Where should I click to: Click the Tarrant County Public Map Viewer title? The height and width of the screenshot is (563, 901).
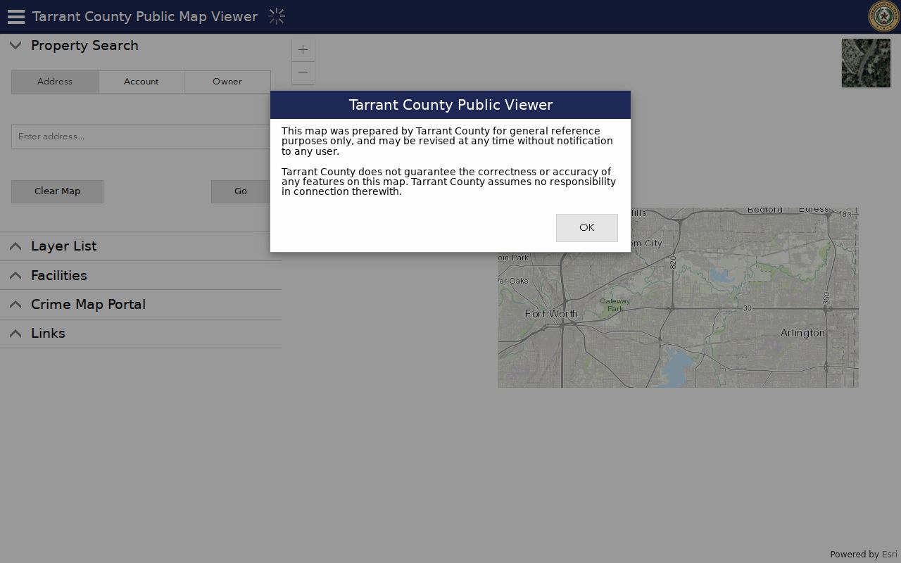[x=145, y=16]
